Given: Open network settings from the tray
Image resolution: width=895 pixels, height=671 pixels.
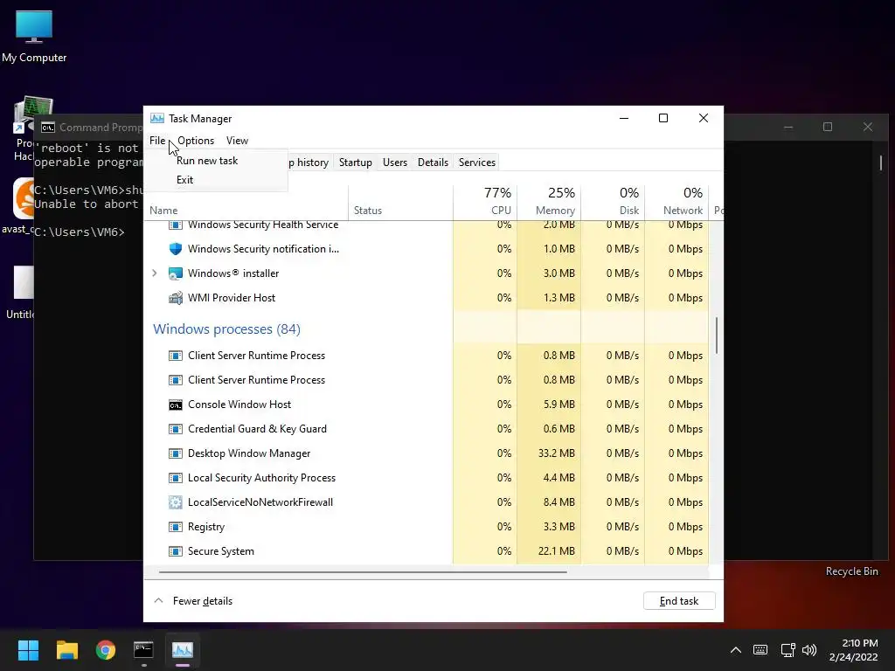Looking at the screenshot, I should 787,650.
